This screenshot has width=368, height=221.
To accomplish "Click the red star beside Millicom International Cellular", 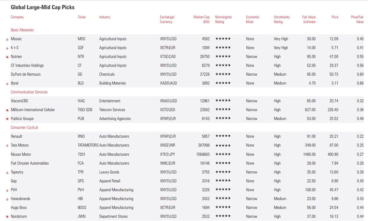I will pos(7,110).
